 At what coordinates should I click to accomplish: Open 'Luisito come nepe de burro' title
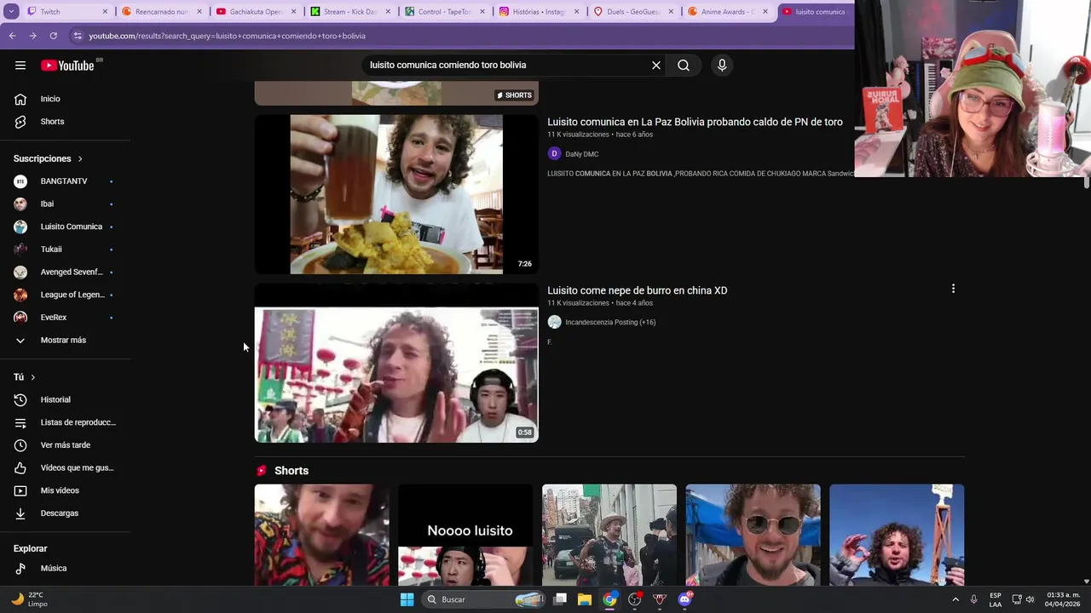click(637, 290)
